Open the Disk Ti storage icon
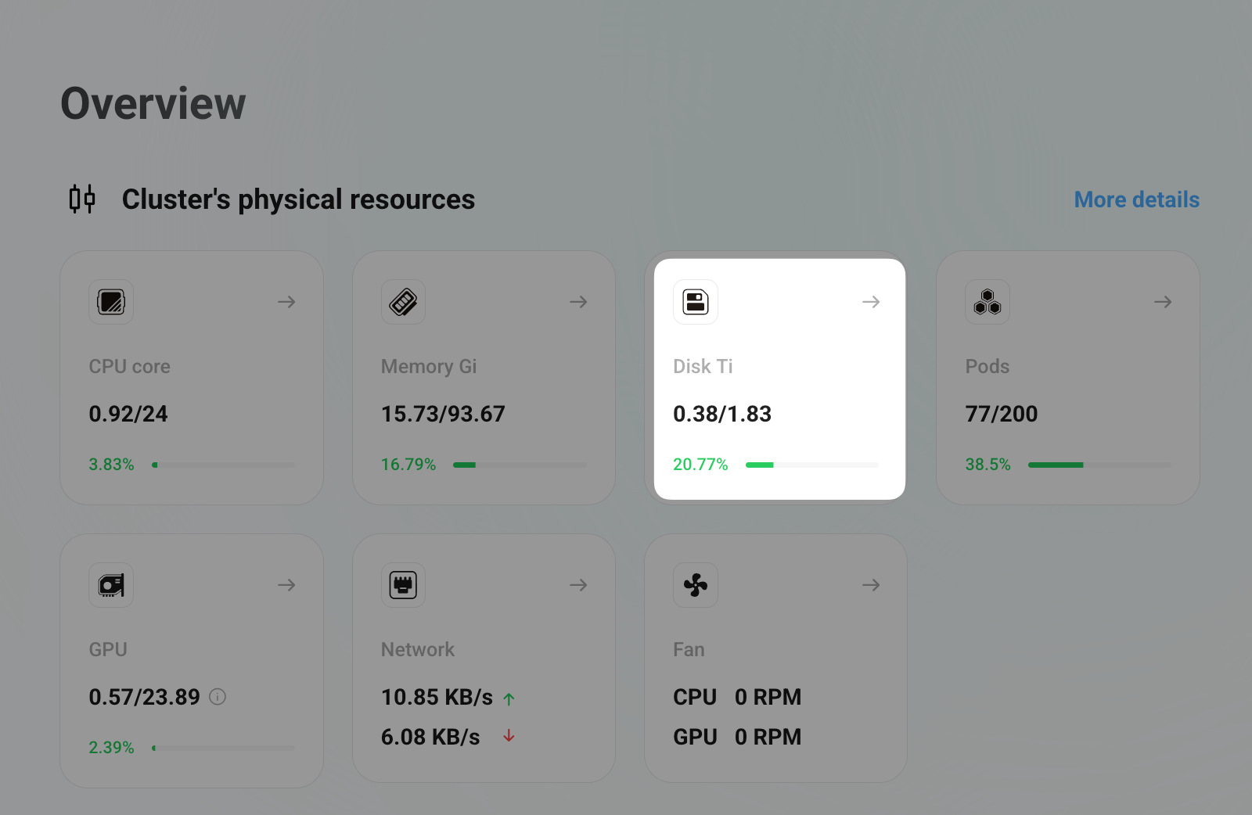Screen dimensions: 1252x815 click(695, 302)
